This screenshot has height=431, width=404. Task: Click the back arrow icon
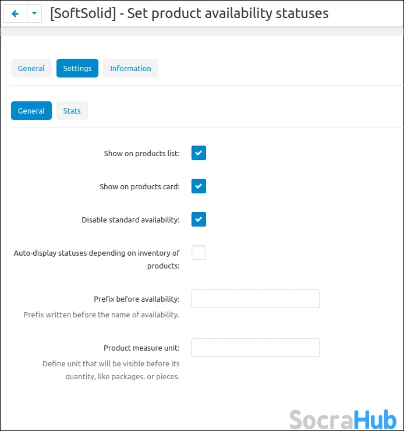coord(15,13)
